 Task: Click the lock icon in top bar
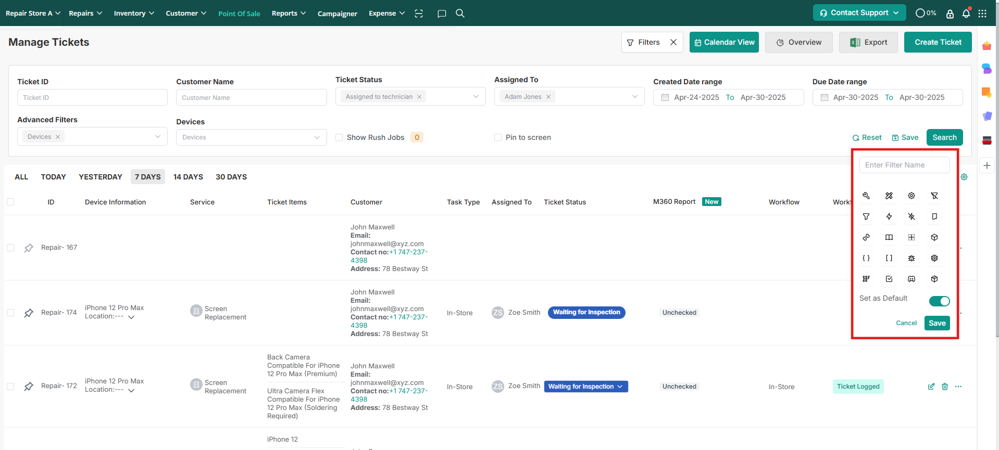pyautogui.click(x=950, y=14)
